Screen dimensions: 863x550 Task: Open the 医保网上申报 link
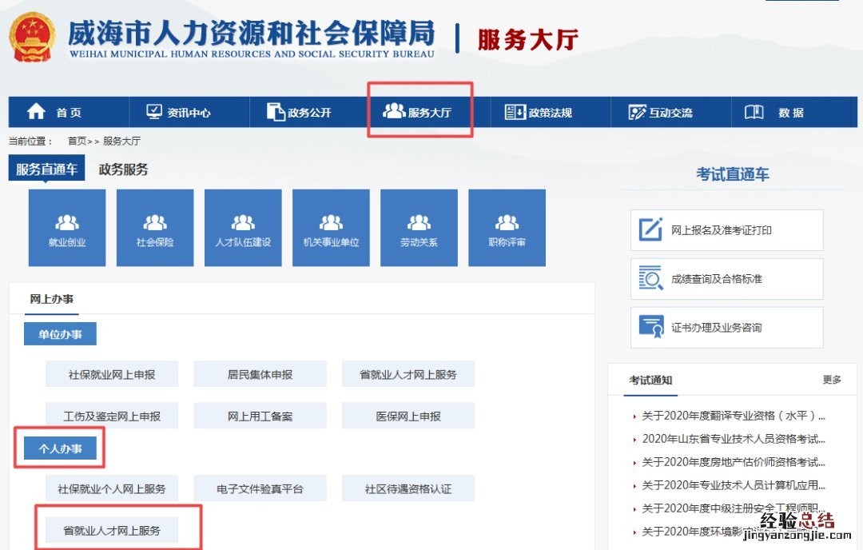[408, 416]
